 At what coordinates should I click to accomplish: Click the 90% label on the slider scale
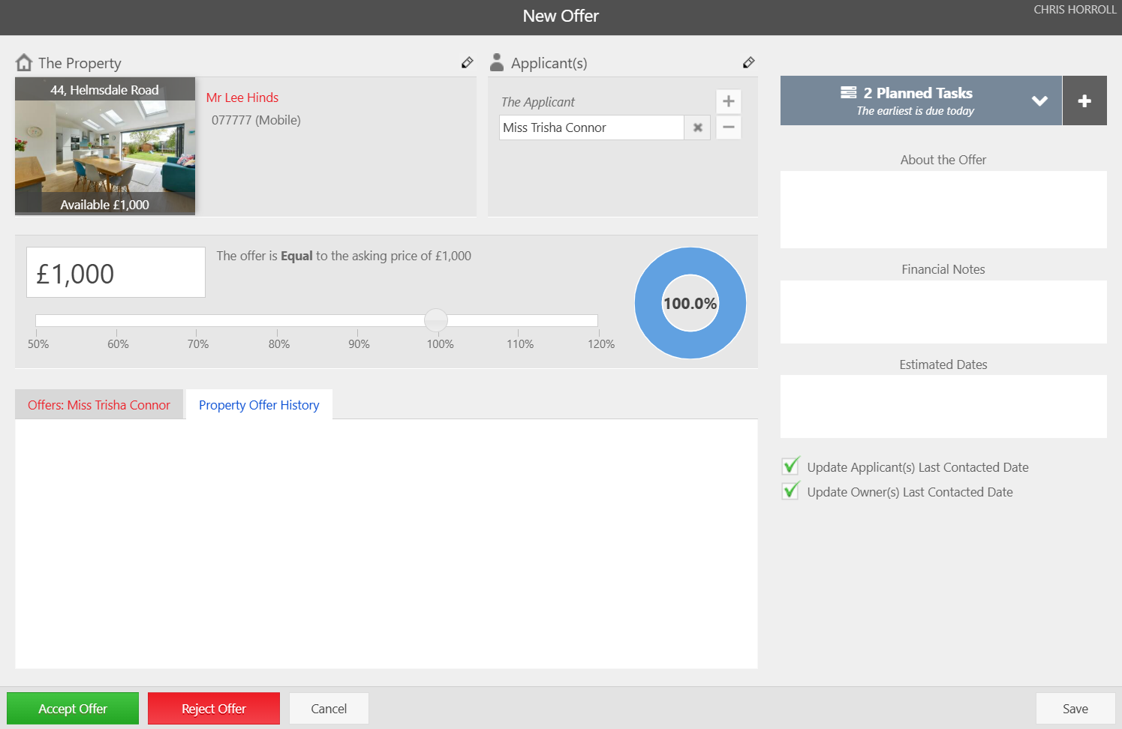click(x=359, y=343)
